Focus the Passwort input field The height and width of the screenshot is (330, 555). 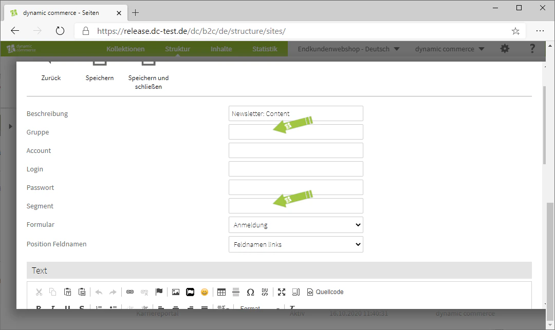click(x=296, y=187)
